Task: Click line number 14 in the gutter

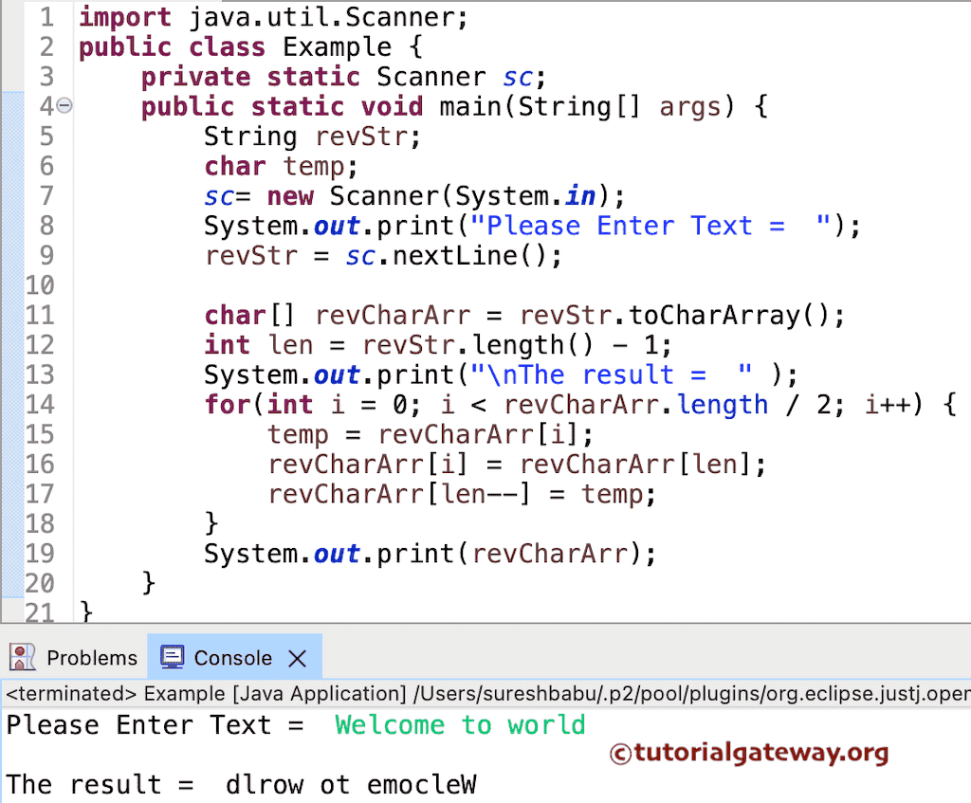Action: (40, 404)
